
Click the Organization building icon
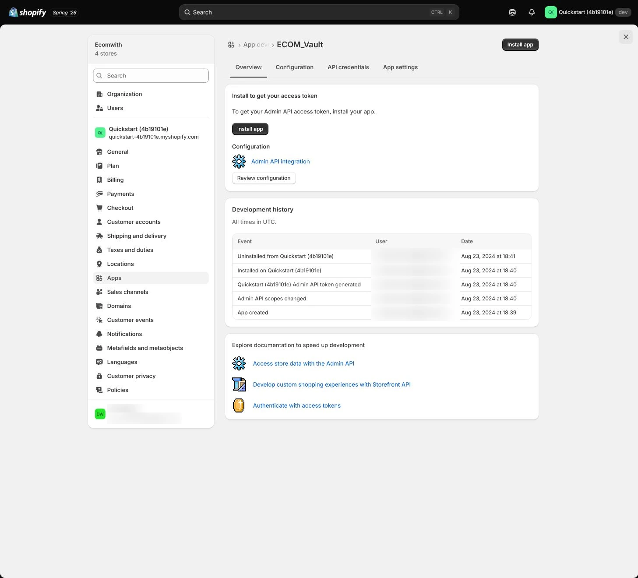[x=99, y=94]
